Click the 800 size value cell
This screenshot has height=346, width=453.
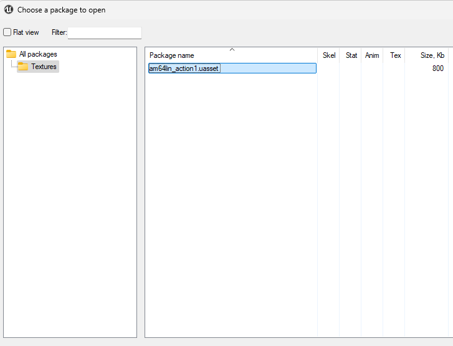point(437,68)
